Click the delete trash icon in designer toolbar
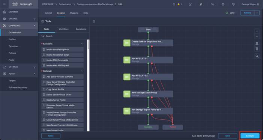The image size is (263, 140). [94, 21]
